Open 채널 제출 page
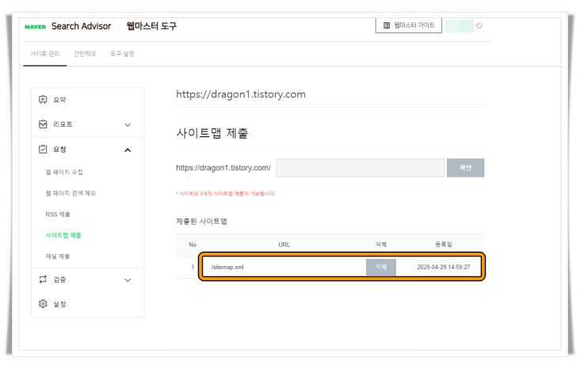The image size is (580, 369). tap(57, 257)
